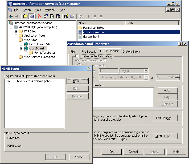This screenshot has height=164, width=189.
Task: Click the MIME Types... button
Action: [165, 136]
